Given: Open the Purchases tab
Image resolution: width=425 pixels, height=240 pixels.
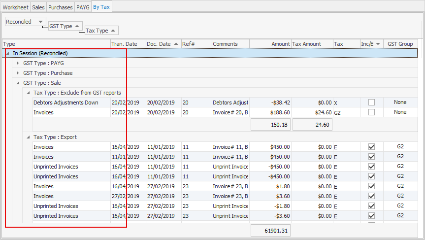Looking at the screenshot, I should click(60, 7).
